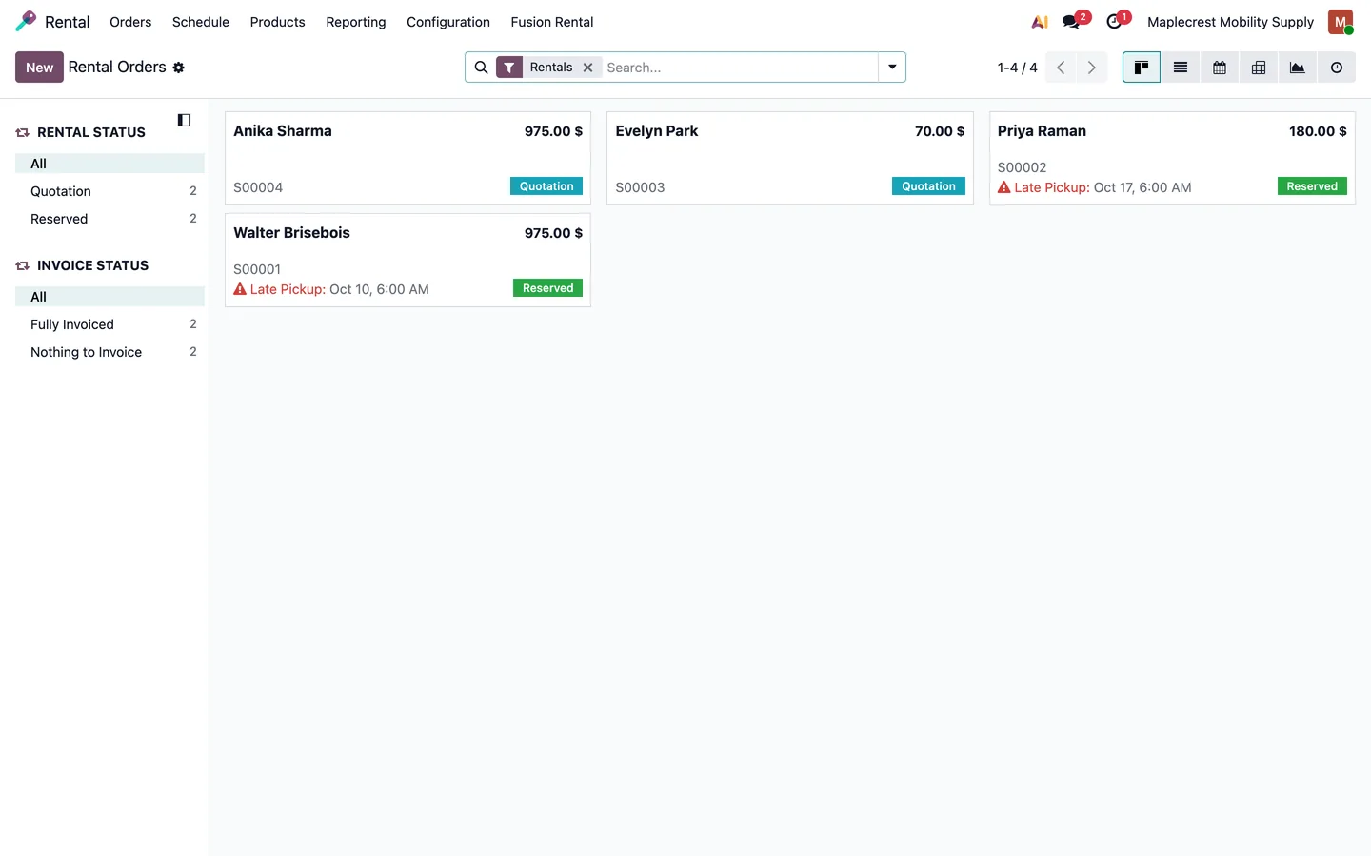The image size is (1371, 856).
Task: Collapse the filter sidebar panel
Action: [184, 120]
